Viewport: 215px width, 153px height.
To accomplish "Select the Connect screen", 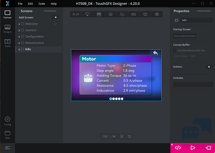I will (31, 30).
